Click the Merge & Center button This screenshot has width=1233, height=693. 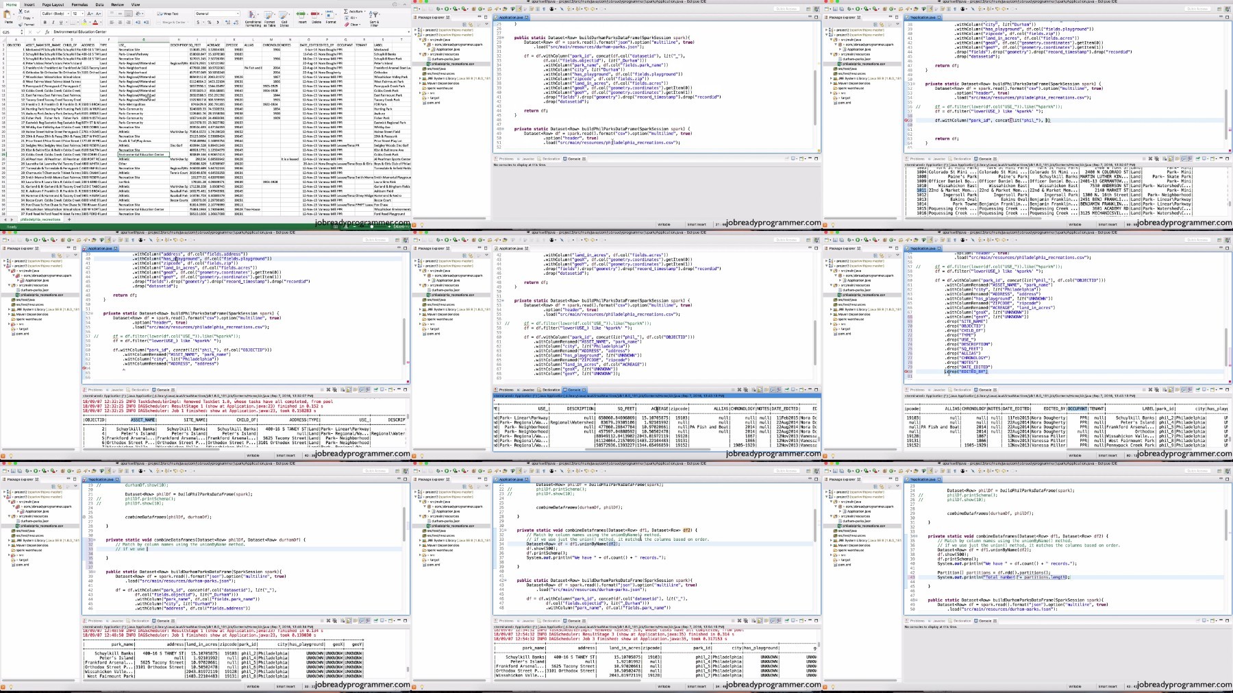173,23
